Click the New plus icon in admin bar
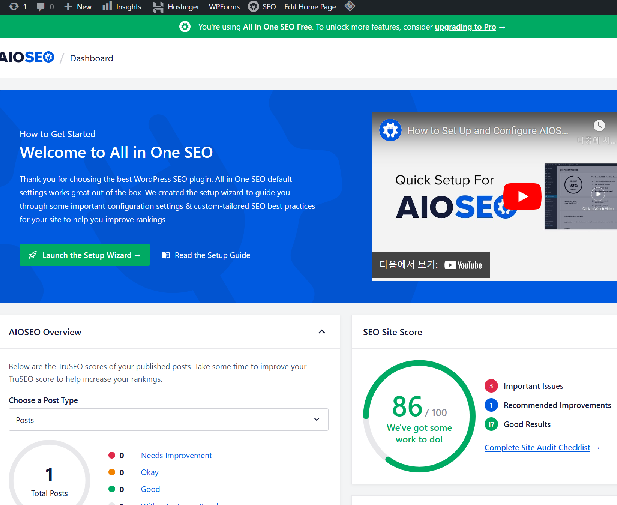Screen dimensions: 617x505 (68, 7)
